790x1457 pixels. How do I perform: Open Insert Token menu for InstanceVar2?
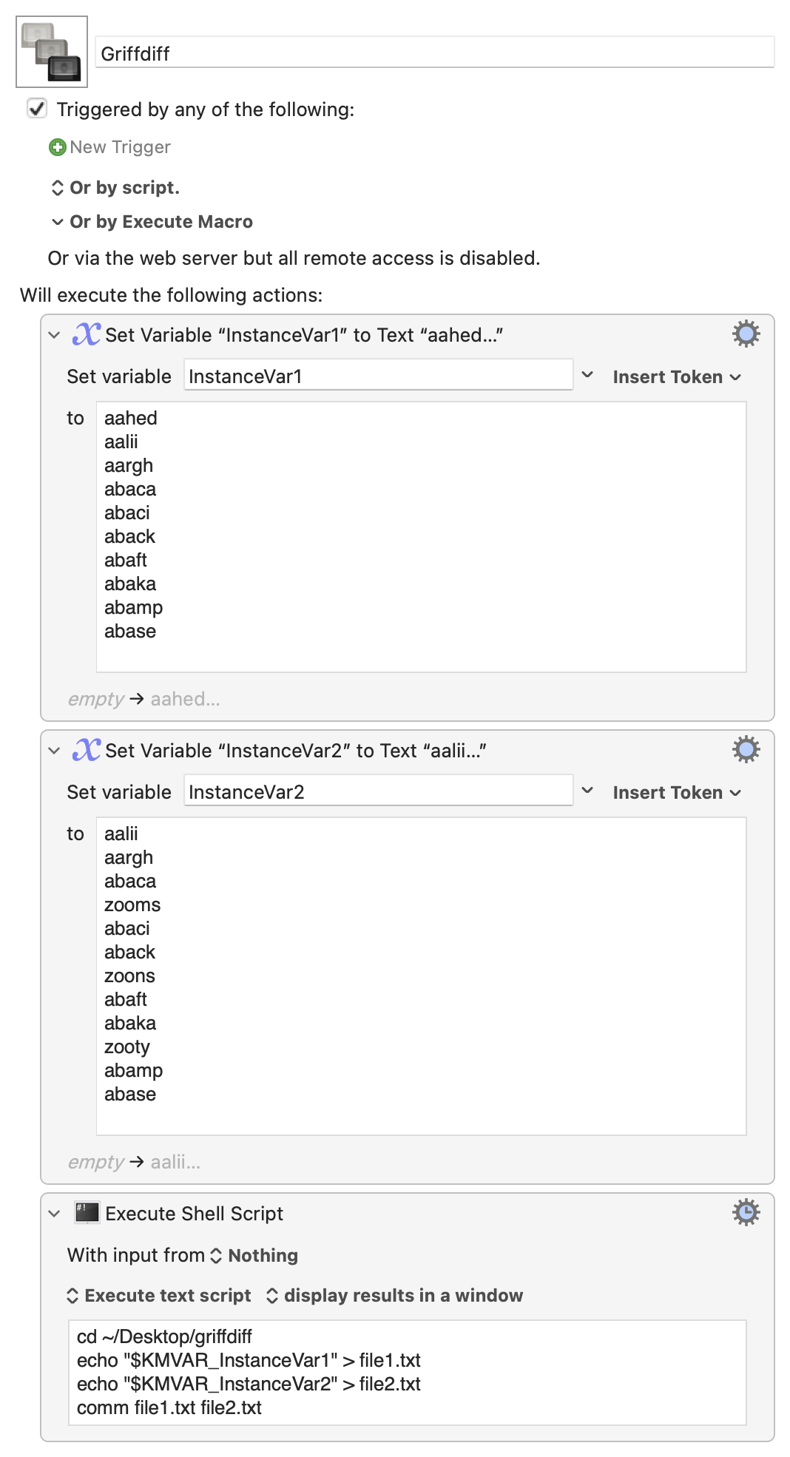(677, 792)
